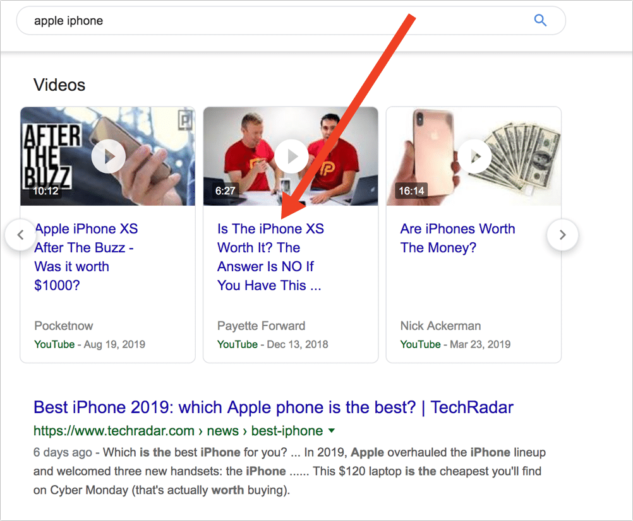Screen dimensions: 633x521
Task: Click the Nick Ackerman channel name
Action: (440, 325)
